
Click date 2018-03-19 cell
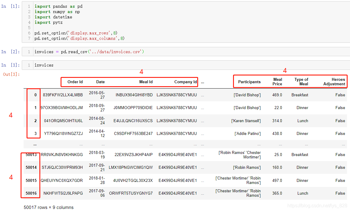point(97,155)
